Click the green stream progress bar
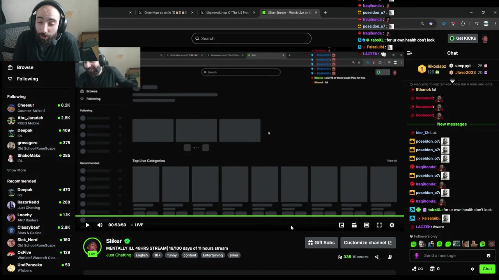This screenshot has height=280, width=499. pyautogui.click(x=239, y=215)
